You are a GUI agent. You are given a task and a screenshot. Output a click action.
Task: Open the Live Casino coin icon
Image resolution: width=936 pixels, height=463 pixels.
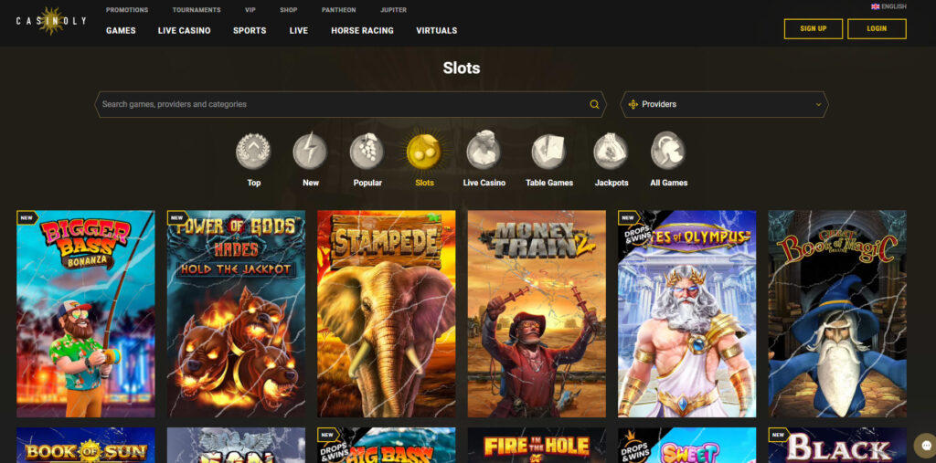point(484,151)
